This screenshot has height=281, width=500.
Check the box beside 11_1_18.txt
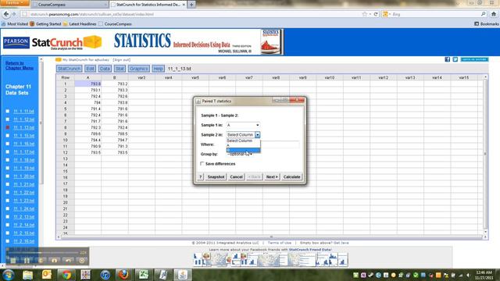8,160
